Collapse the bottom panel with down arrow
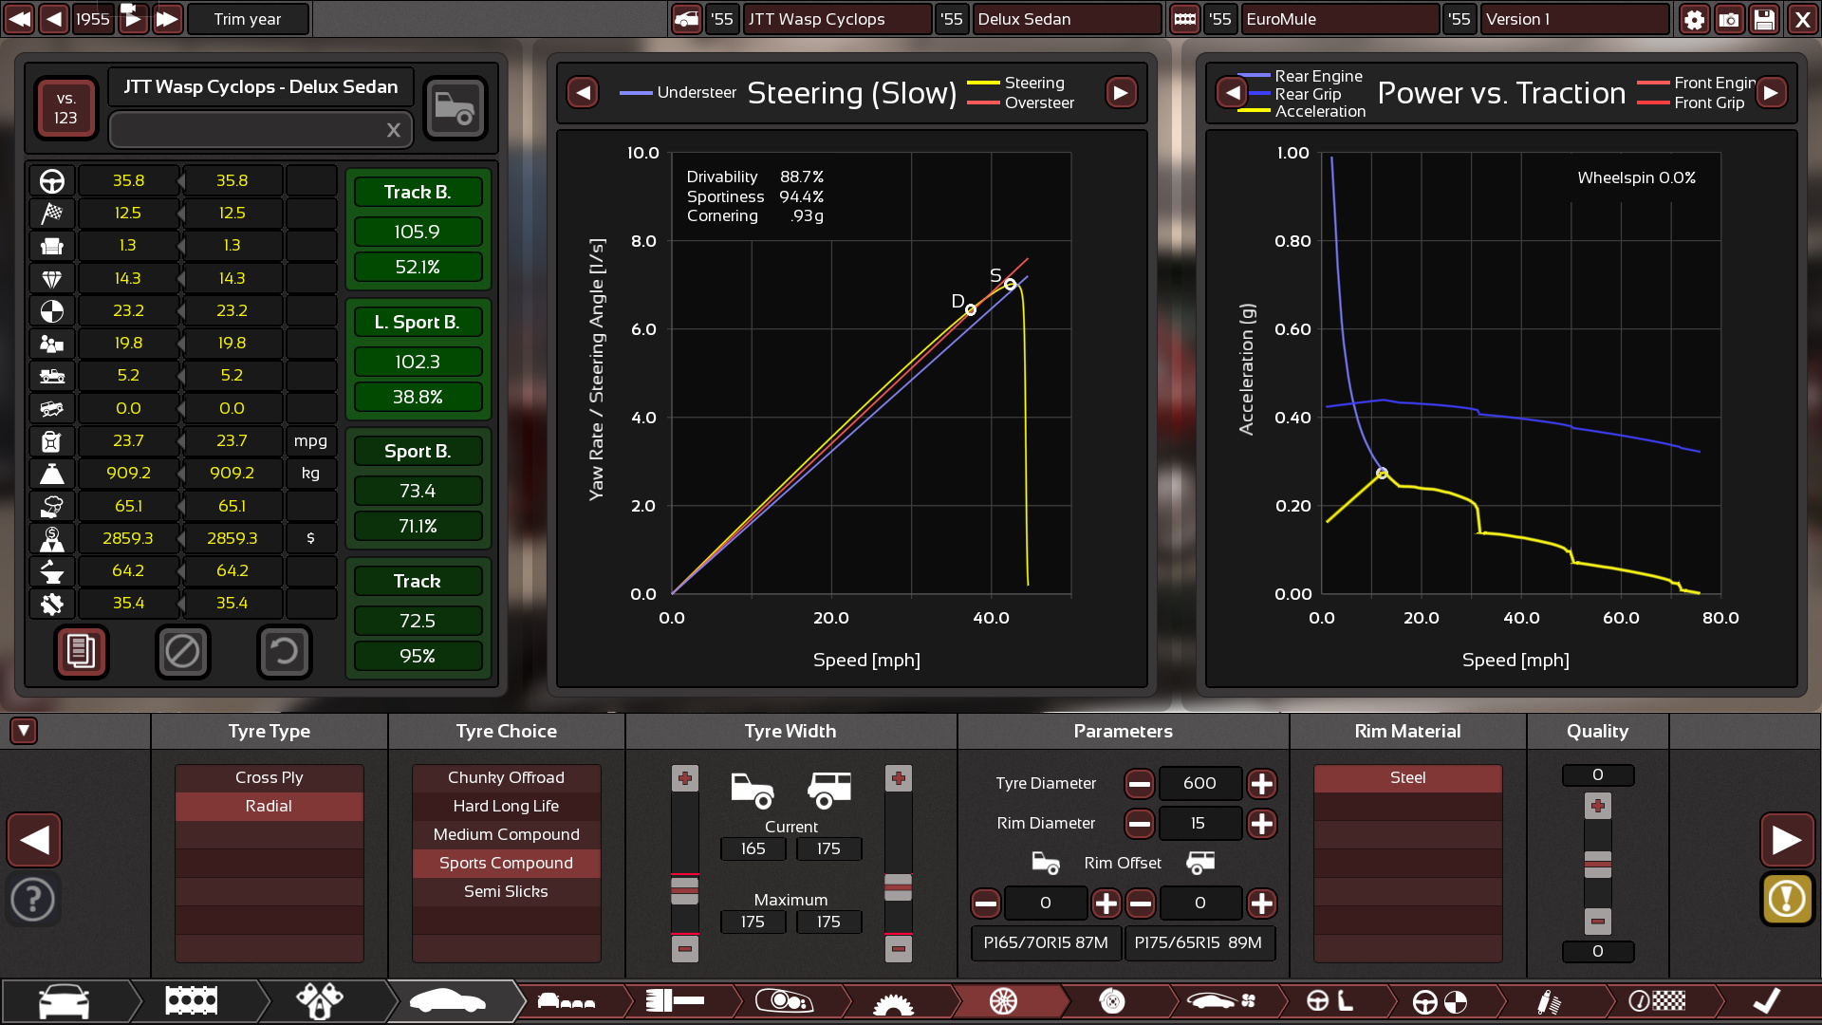Image resolution: width=1822 pixels, height=1025 pixels. pyautogui.click(x=24, y=731)
